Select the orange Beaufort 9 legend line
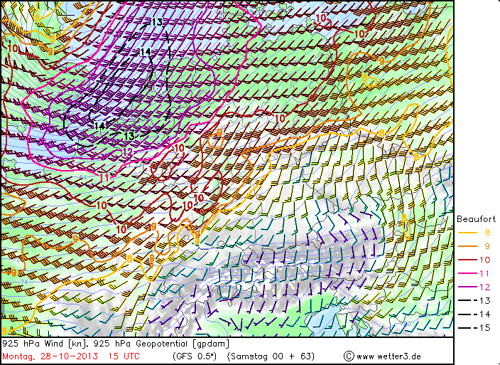500x365 pixels. pyautogui.click(x=467, y=246)
